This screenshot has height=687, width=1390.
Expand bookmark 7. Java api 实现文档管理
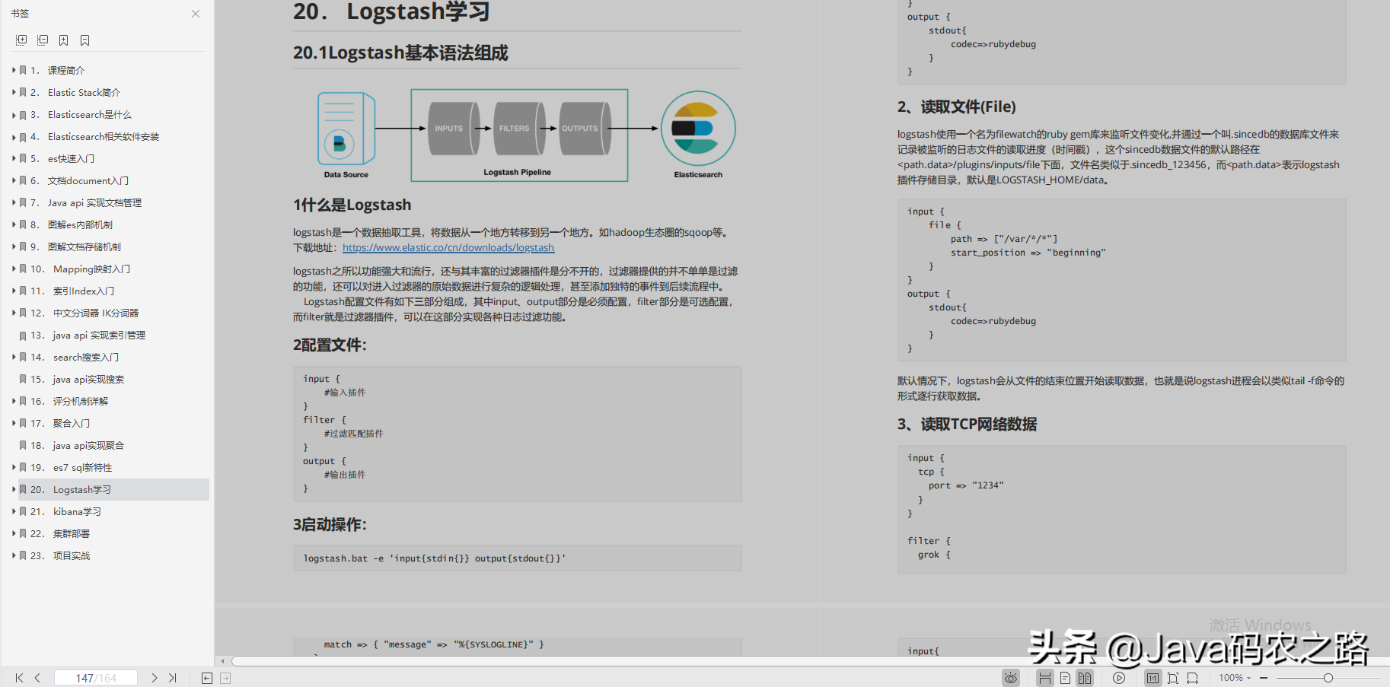pyautogui.click(x=14, y=202)
